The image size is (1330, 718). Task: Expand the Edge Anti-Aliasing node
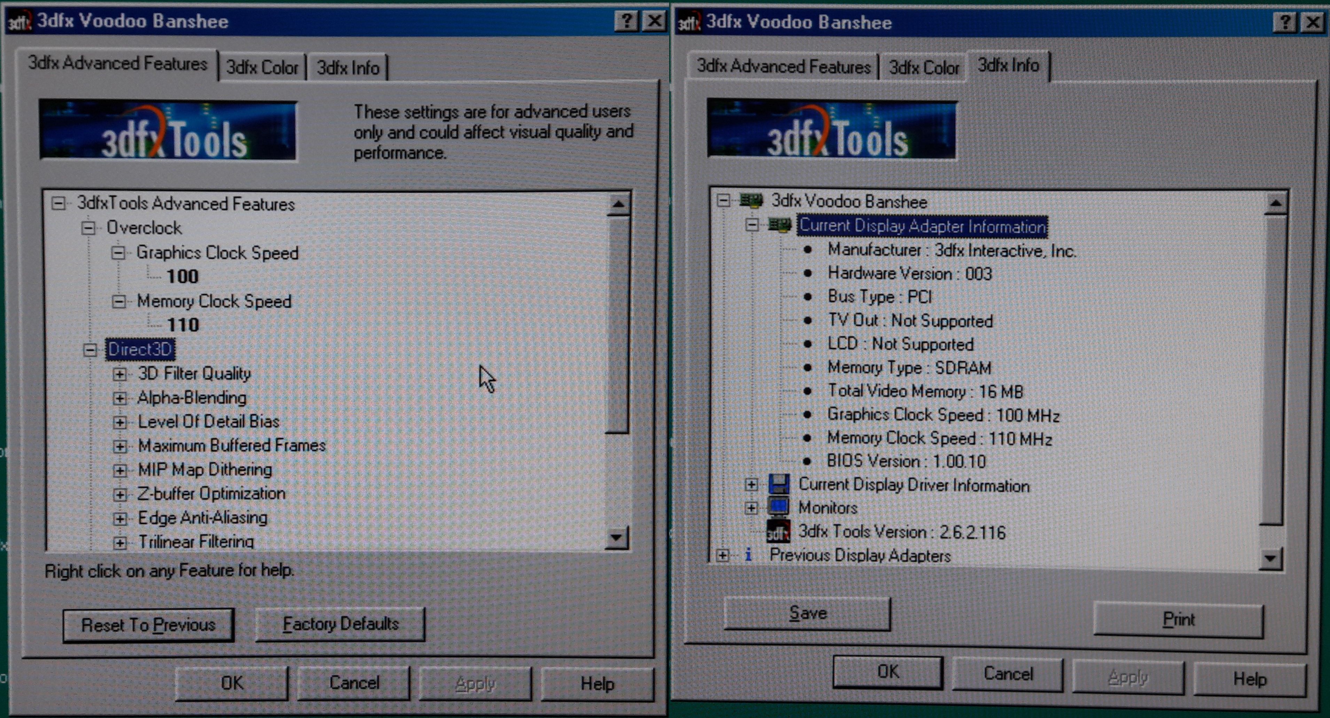120,518
